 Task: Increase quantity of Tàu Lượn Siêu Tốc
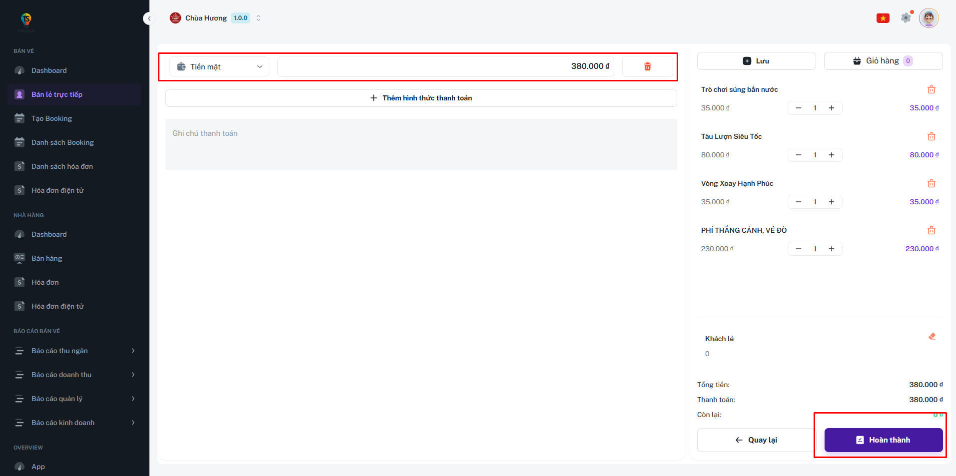click(x=832, y=155)
